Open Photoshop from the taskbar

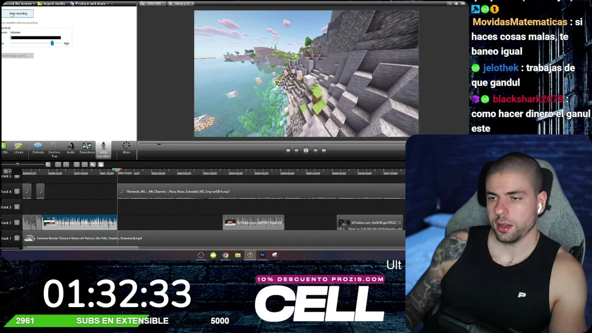click(x=262, y=255)
